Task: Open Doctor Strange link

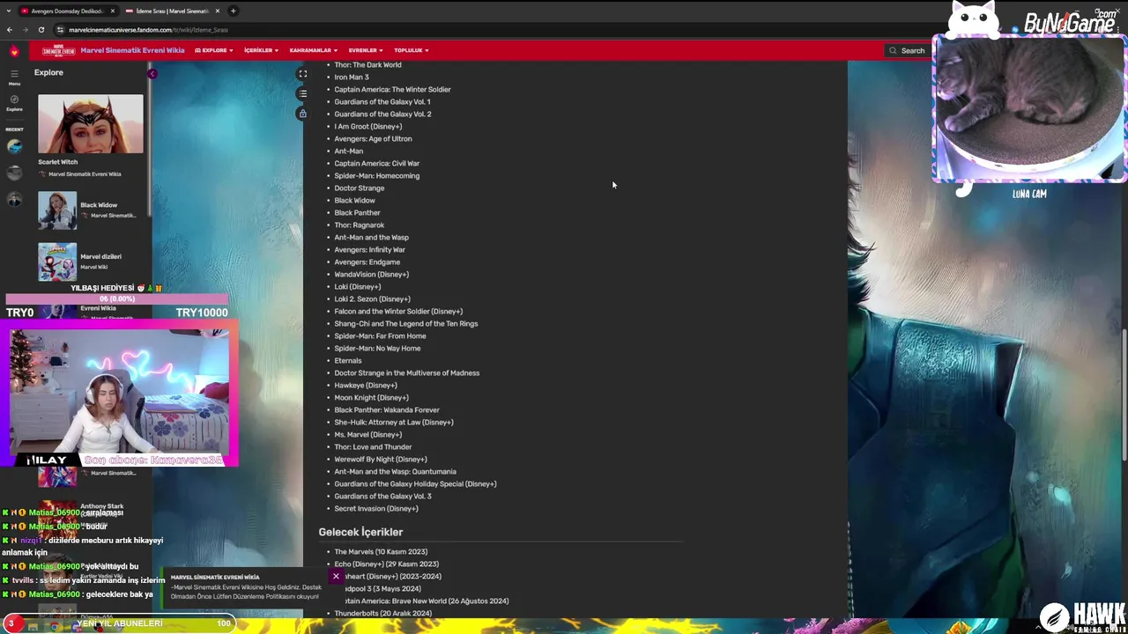Action: pos(359,188)
